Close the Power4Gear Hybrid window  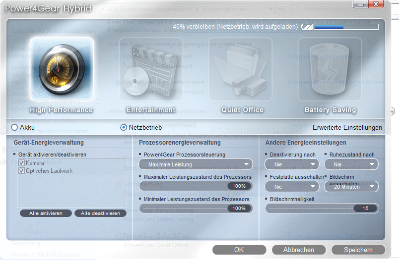[x=376, y=4]
